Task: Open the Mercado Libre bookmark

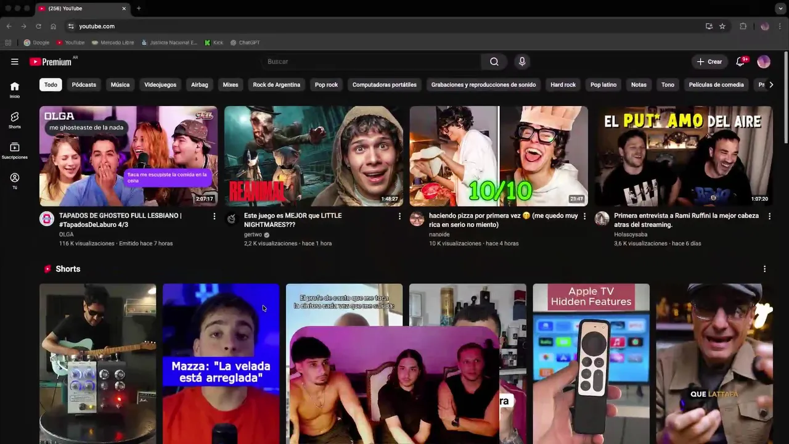Action: tap(112, 43)
